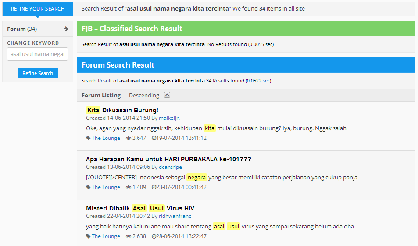
Task: Open thread Apa Harapan Kamu untuk HARI PURBAKALA
Action: pos(168,159)
